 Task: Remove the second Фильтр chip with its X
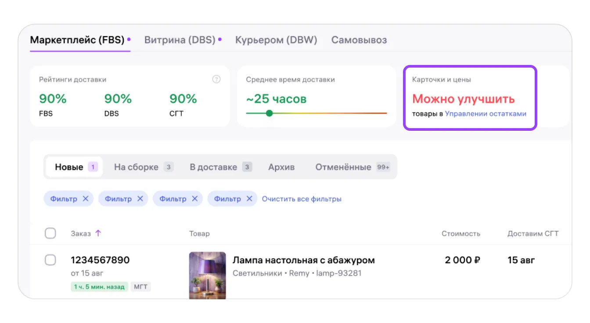(x=140, y=199)
